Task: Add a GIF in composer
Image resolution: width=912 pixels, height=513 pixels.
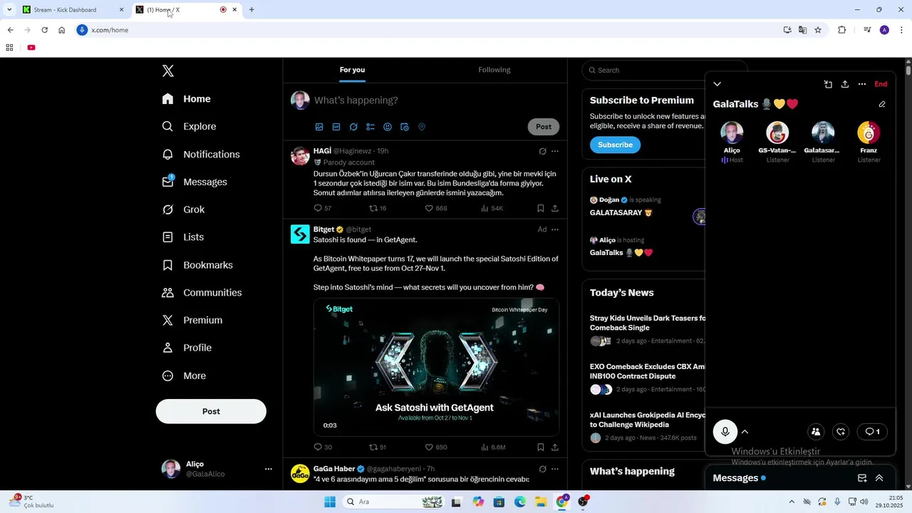Action: click(x=336, y=127)
